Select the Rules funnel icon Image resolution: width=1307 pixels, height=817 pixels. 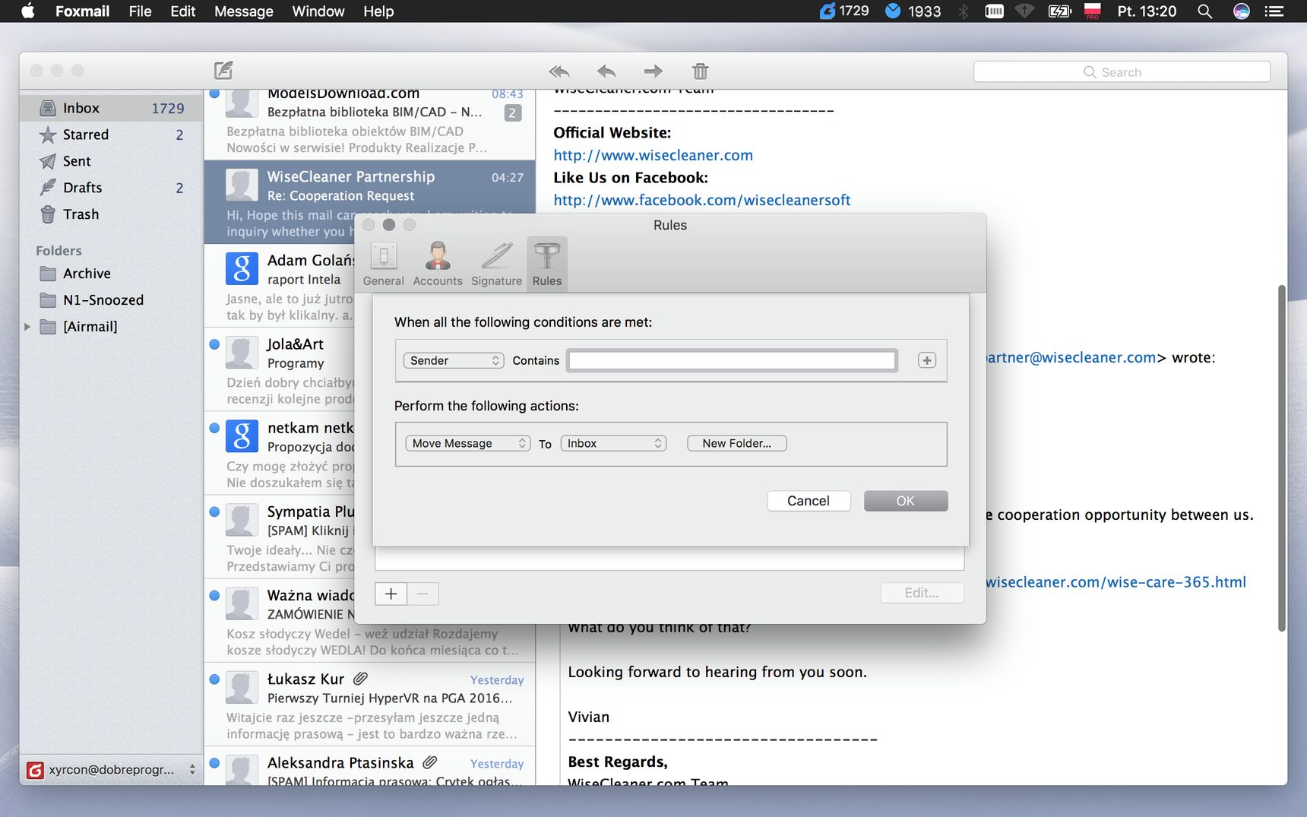point(547,264)
